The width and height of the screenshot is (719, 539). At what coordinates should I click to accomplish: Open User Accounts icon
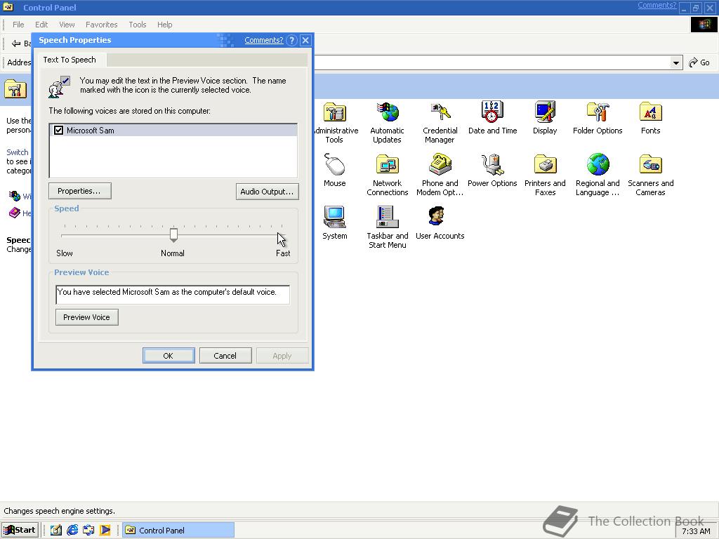(x=437, y=216)
